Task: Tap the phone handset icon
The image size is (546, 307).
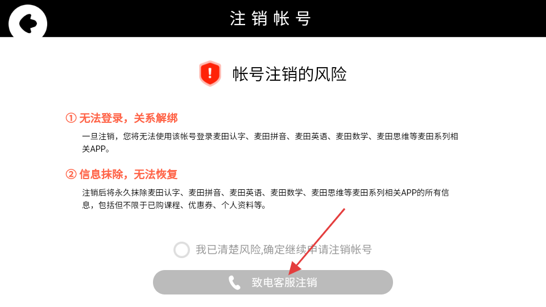Action: pyautogui.click(x=234, y=283)
